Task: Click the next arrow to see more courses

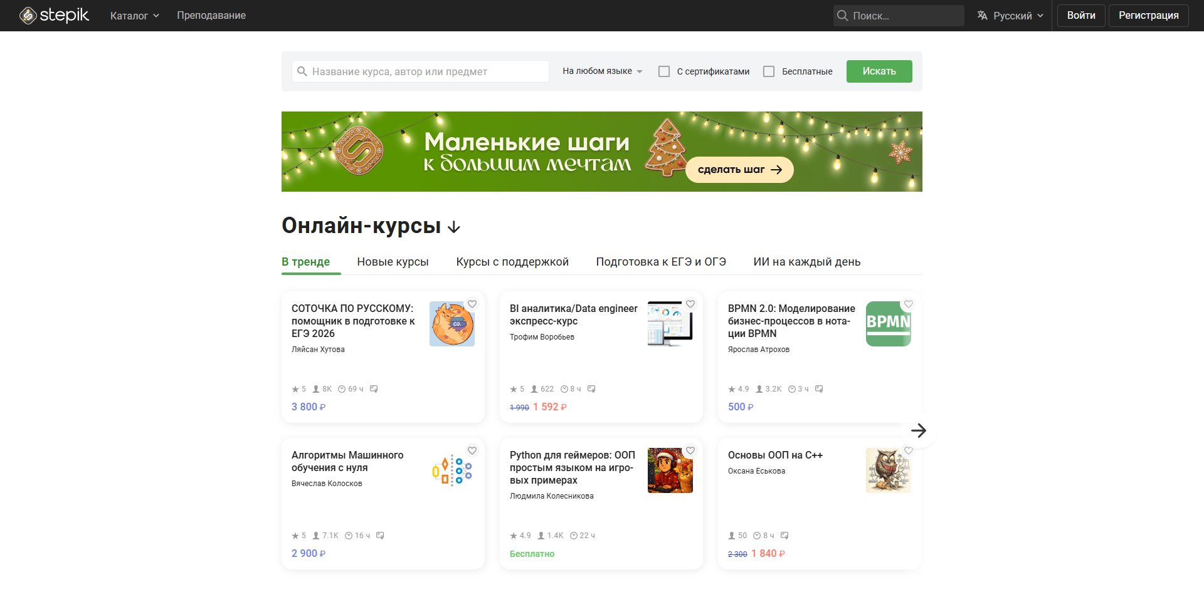Action: (919, 430)
